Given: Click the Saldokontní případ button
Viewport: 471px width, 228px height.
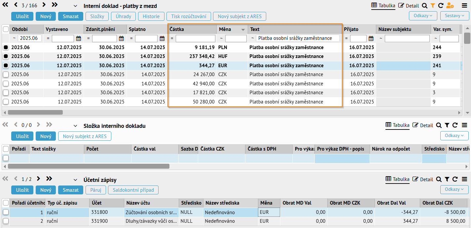Looking at the screenshot, I should [133, 190].
